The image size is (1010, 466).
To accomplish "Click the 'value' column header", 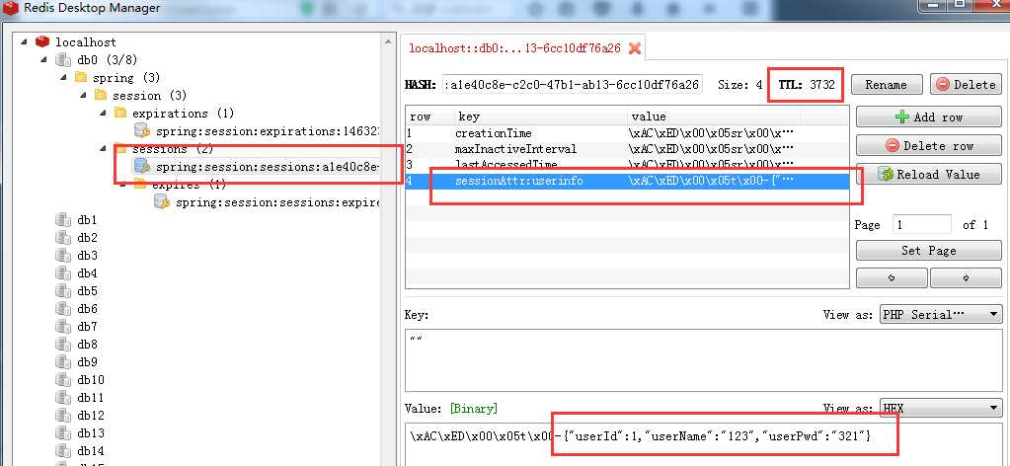I will [x=714, y=116].
